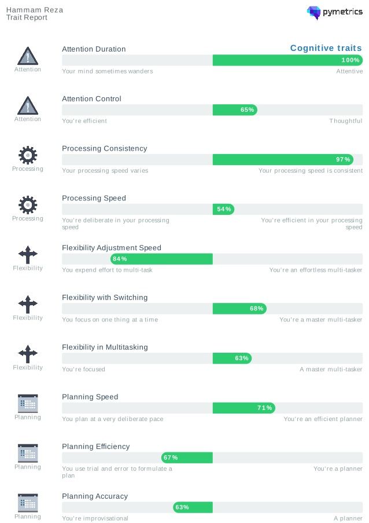The width and height of the screenshot is (369, 523).
Task: Click the arrows icon beside Flexibility with Switching
Action: [x=28, y=305]
